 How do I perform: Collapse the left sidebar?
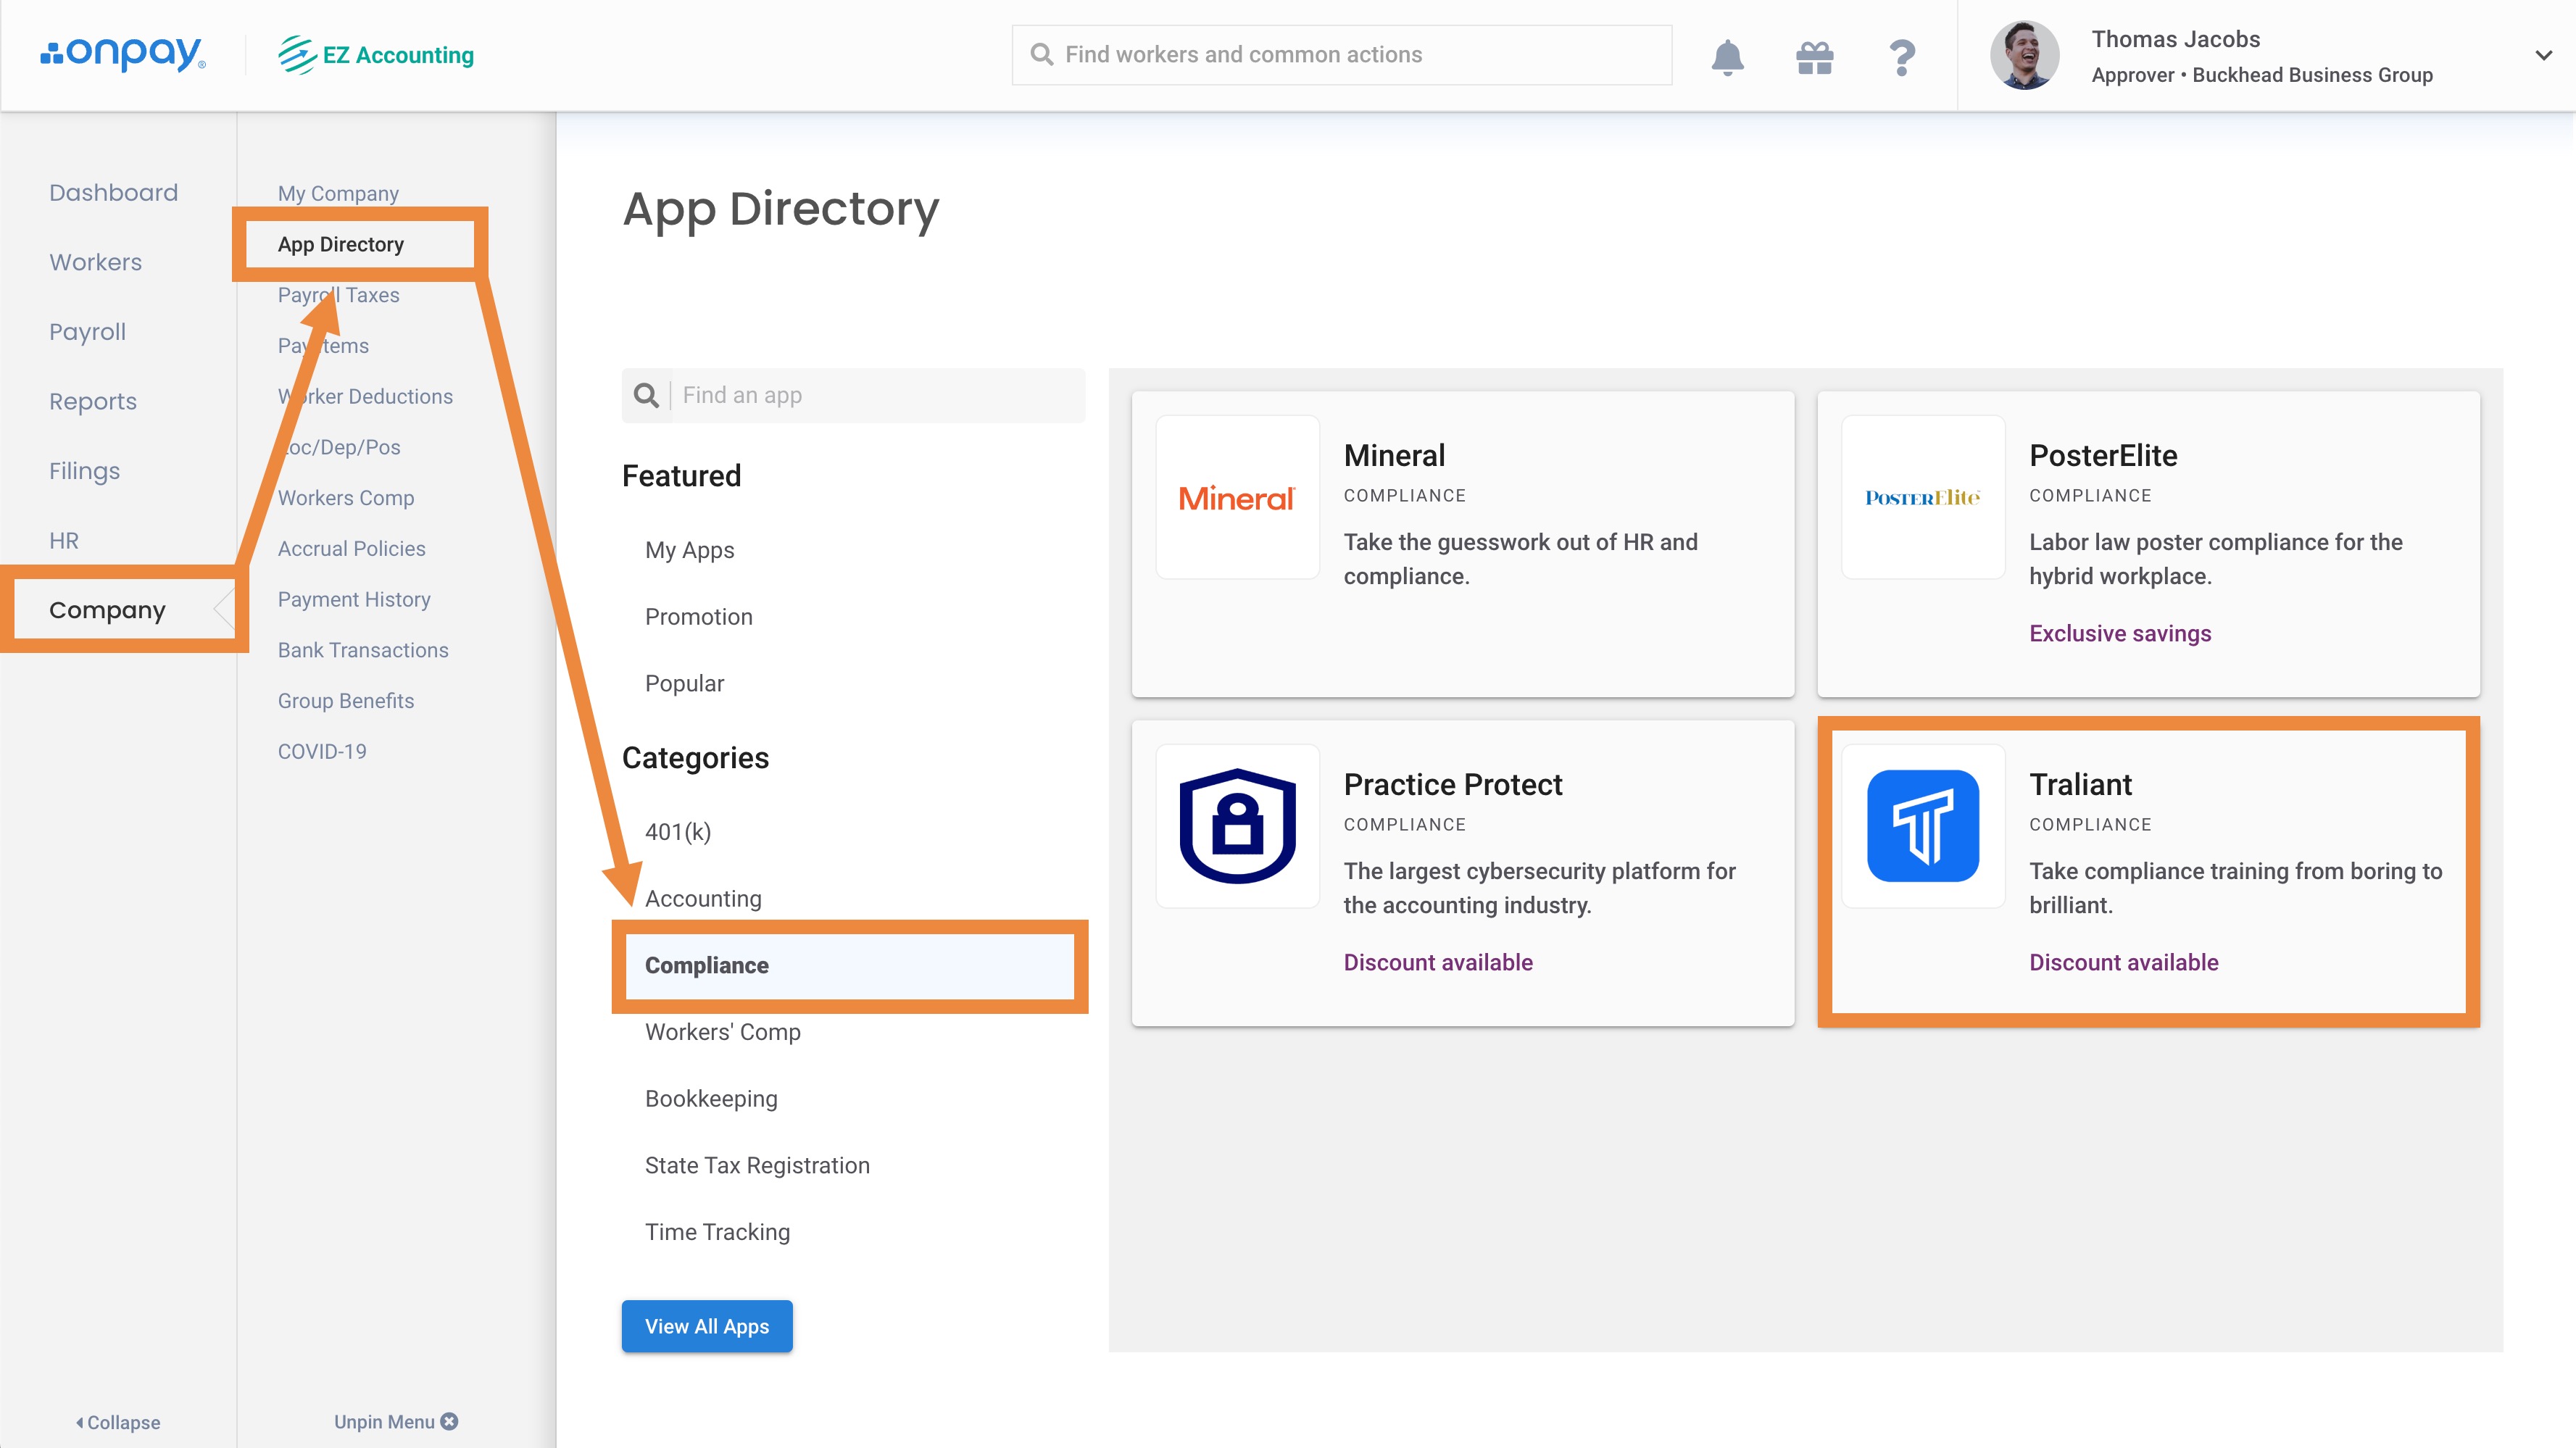tap(118, 1422)
